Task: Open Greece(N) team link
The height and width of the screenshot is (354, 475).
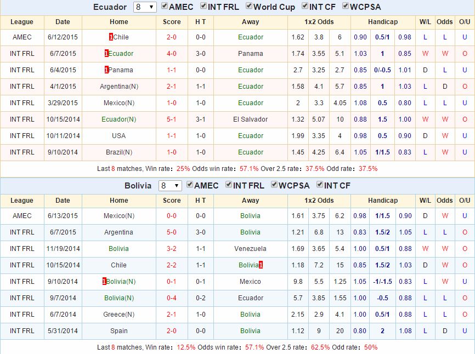Action: point(118,315)
